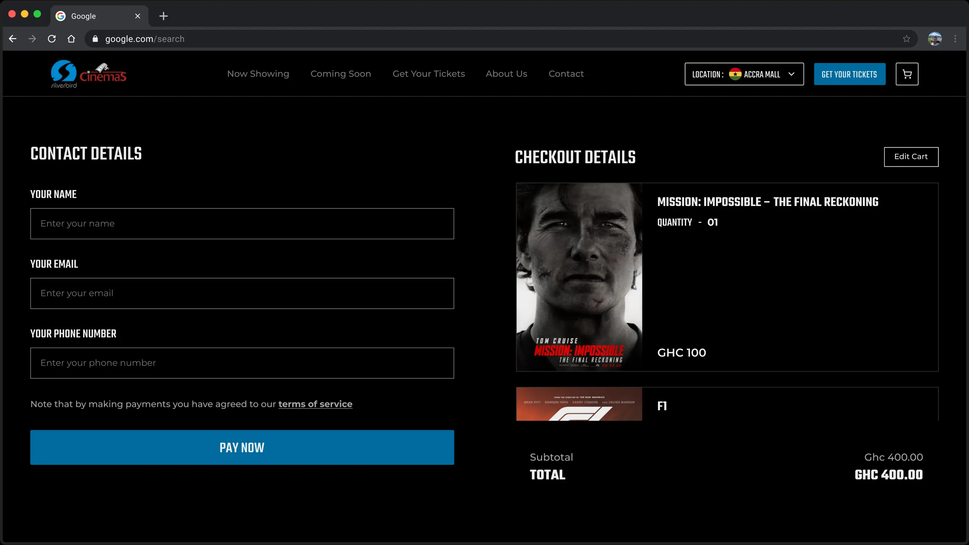Click the Your Phone Number label
The width and height of the screenshot is (969, 545).
tap(73, 334)
